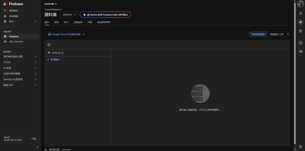
Task: Open the (default) database dropdown
Action: 69,15
